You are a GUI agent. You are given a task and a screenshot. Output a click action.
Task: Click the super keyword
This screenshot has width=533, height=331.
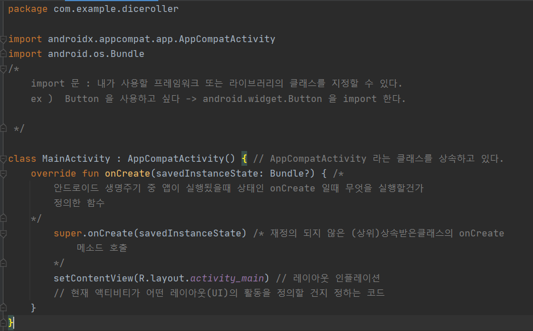(68, 234)
